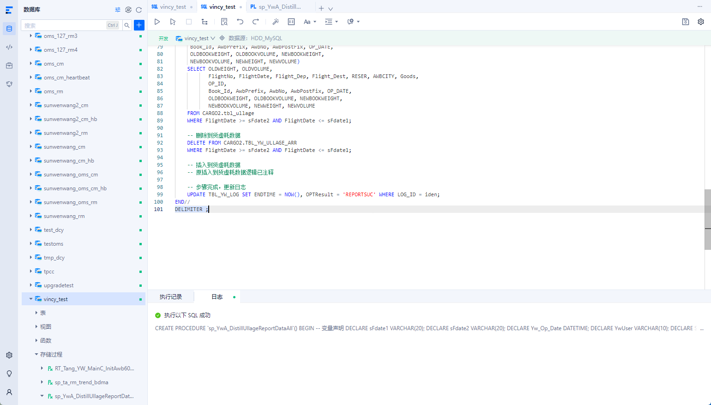Open the tab list chevron dropdown
This screenshot has height=405, width=711.
331,9
